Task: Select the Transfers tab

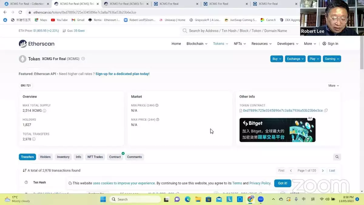Action: point(27,157)
